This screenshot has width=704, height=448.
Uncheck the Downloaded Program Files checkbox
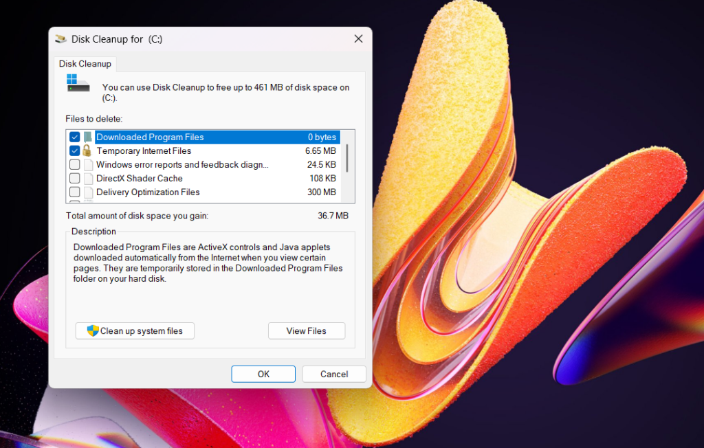pos(74,137)
